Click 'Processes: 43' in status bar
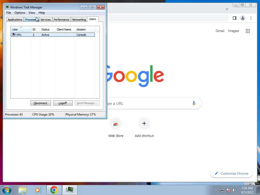Viewport: 260px width, 195px height. point(14,115)
